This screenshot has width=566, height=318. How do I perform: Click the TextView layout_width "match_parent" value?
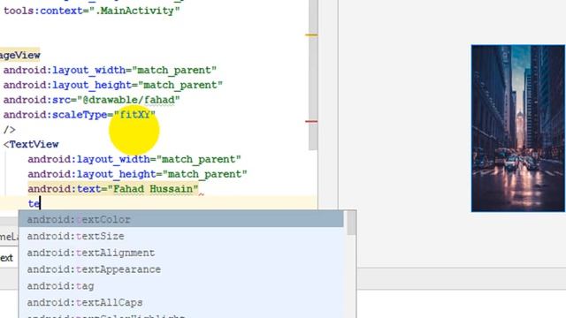[198, 159]
